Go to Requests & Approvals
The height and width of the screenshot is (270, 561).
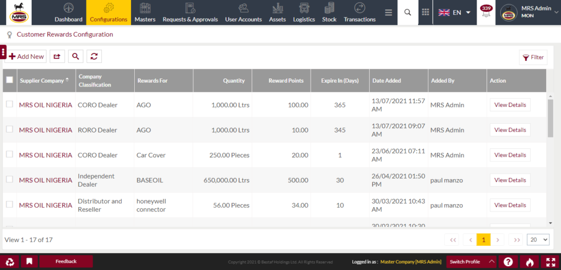[x=190, y=13]
